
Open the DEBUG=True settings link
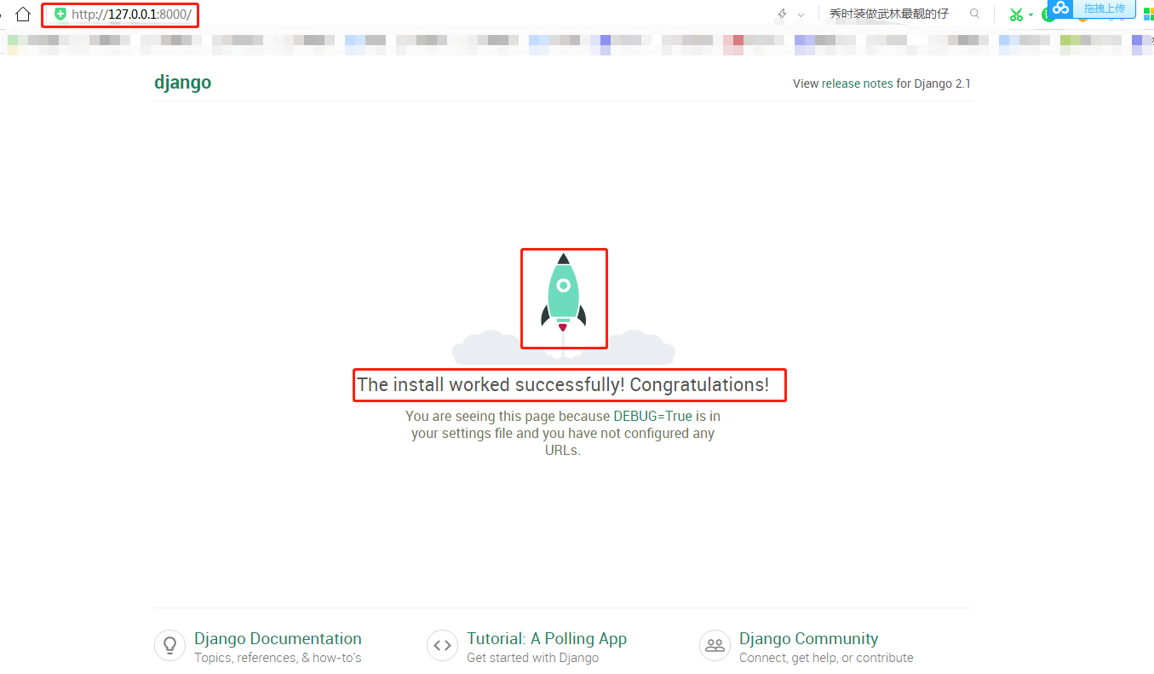click(652, 417)
